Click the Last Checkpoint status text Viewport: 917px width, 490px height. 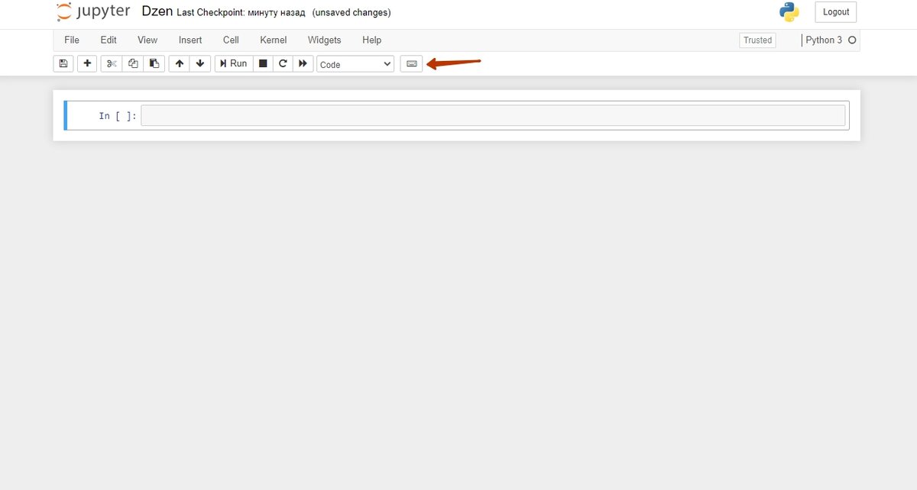coord(241,13)
